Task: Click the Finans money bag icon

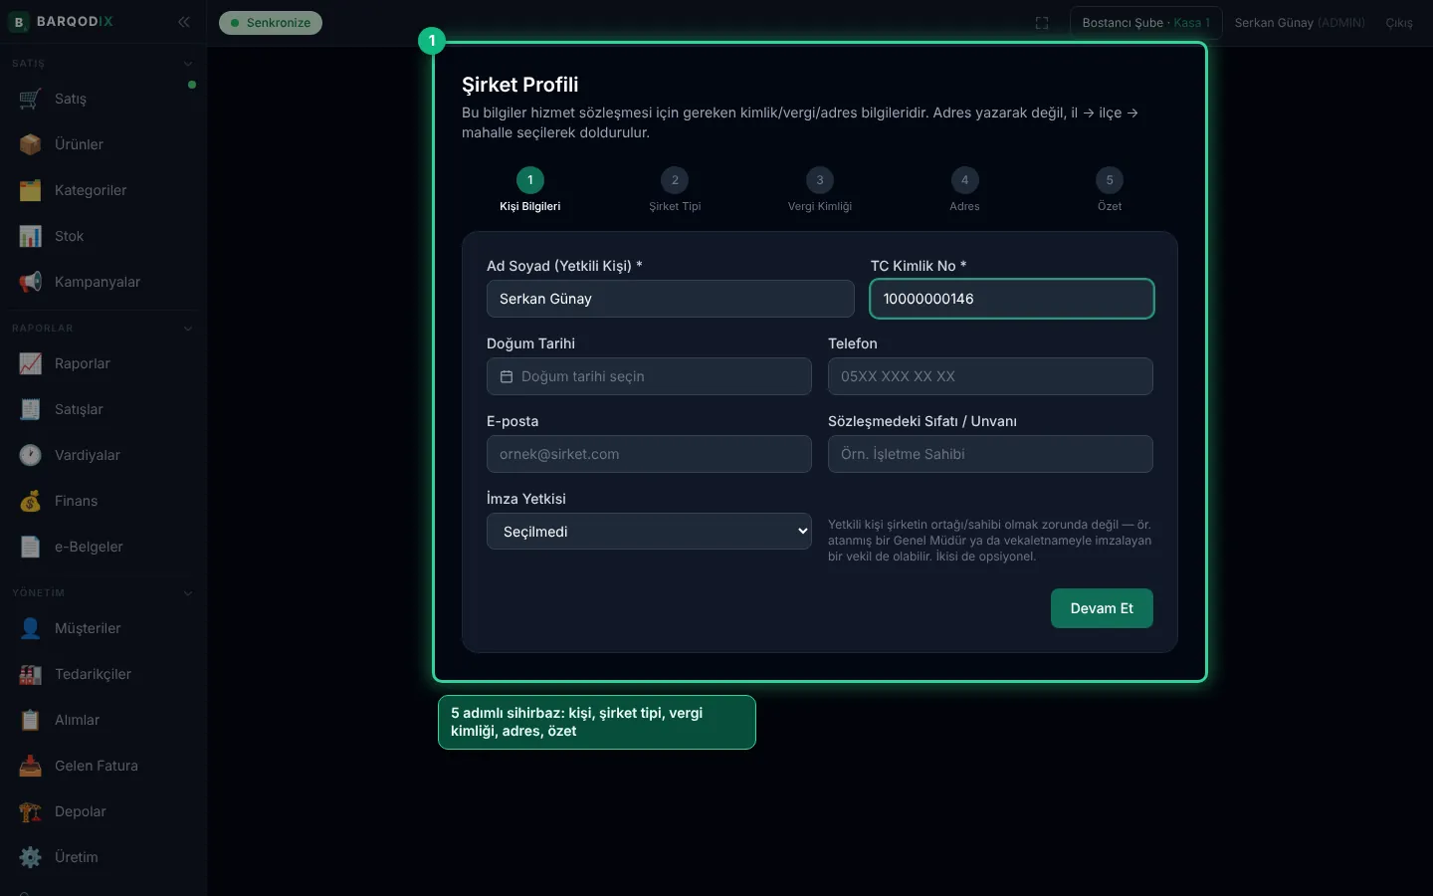Action: point(30,501)
